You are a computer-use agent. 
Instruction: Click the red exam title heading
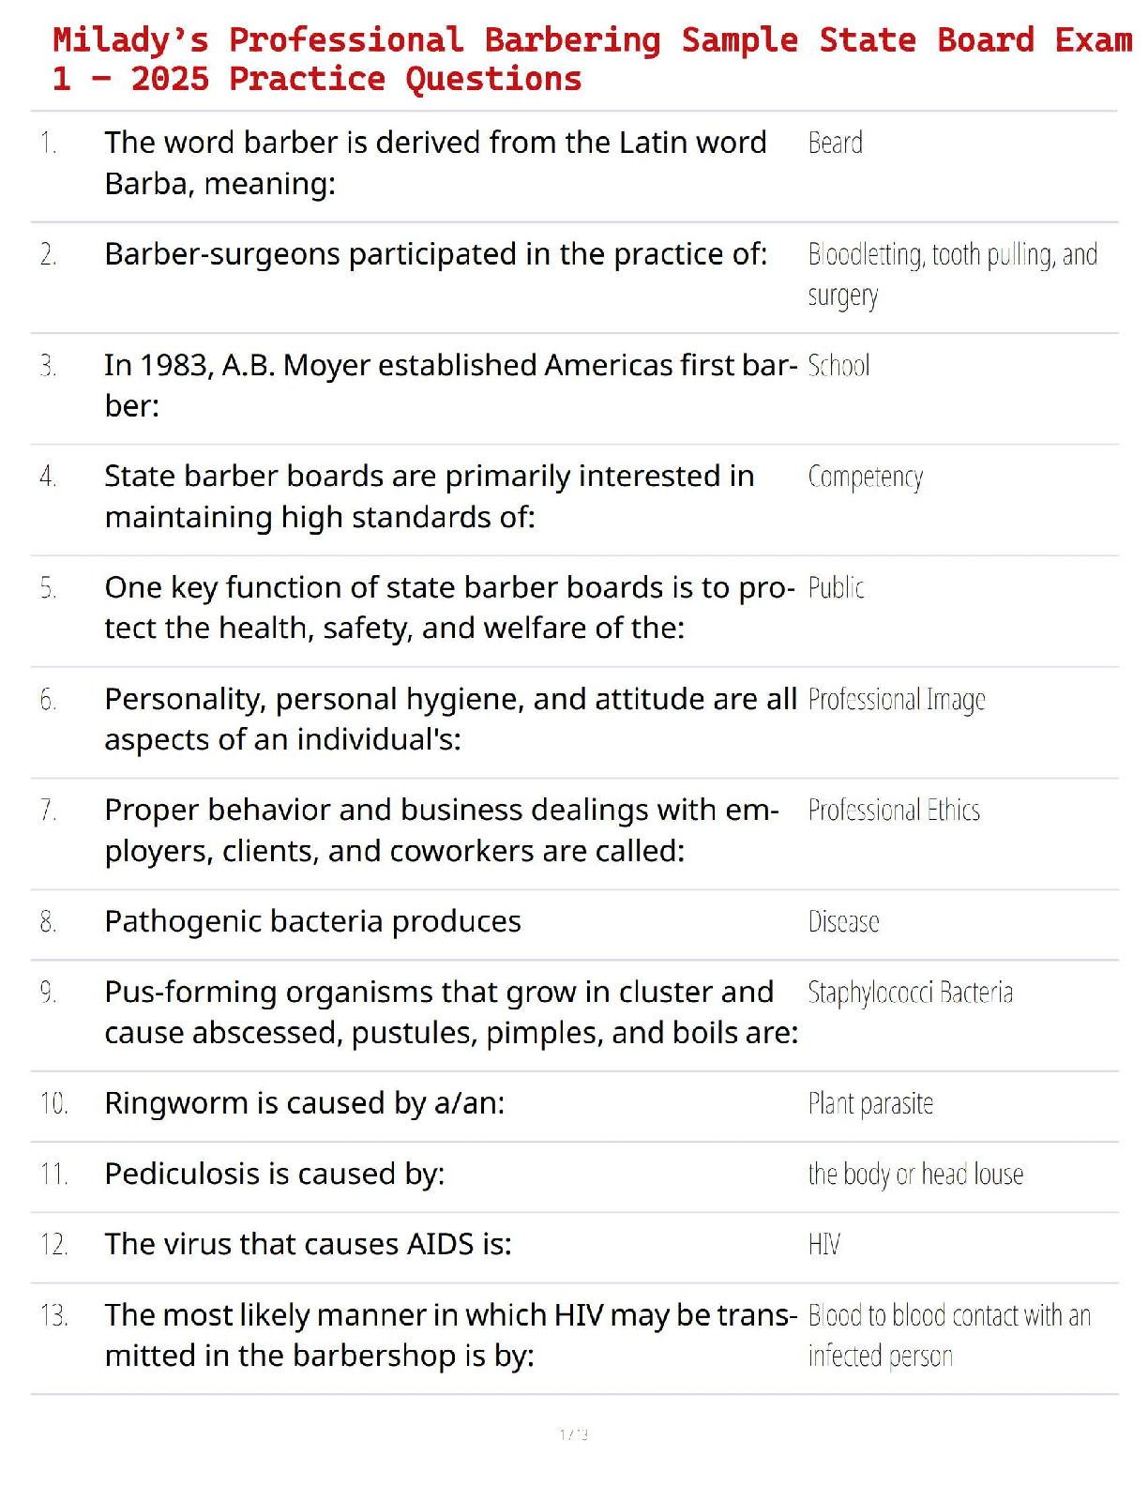click(x=593, y=59)
